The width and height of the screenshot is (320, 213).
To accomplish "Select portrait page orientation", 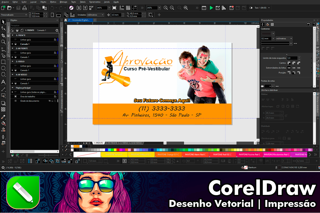I will point(52,15).
